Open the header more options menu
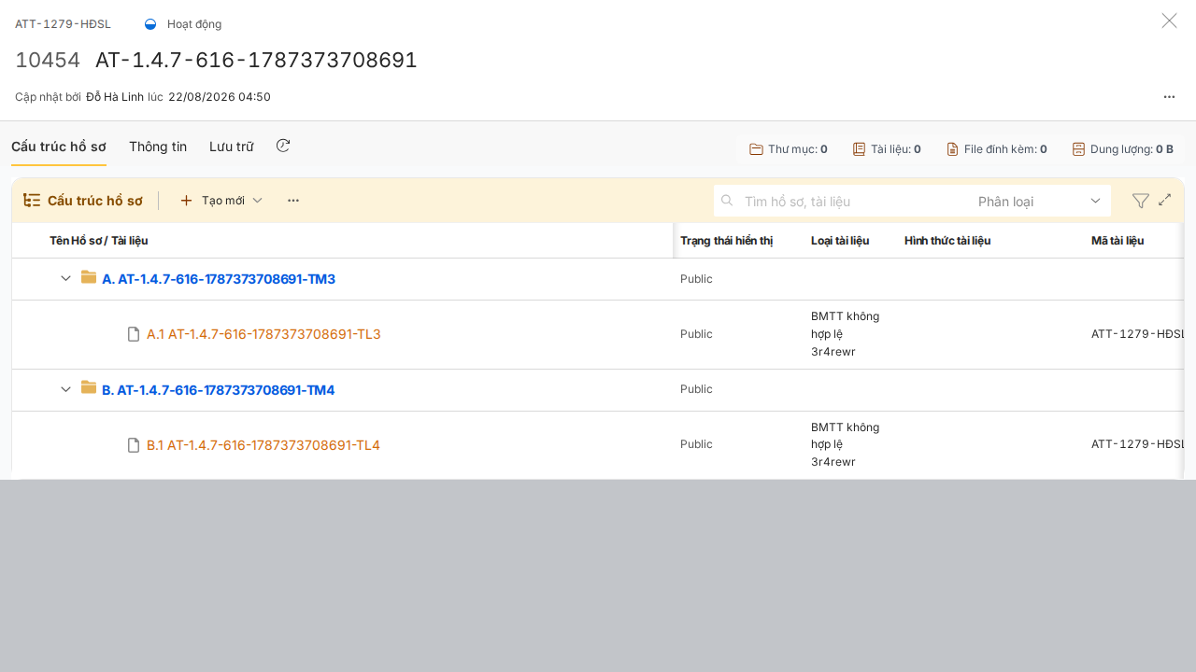 point(1169,96)
